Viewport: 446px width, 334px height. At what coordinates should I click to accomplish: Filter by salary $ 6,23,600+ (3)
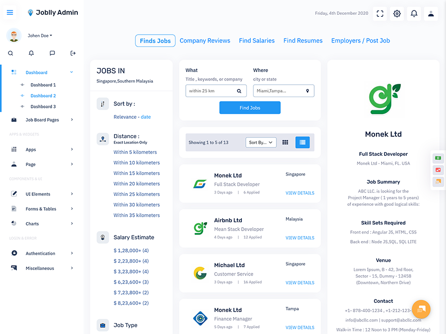[x=131, y=282]
